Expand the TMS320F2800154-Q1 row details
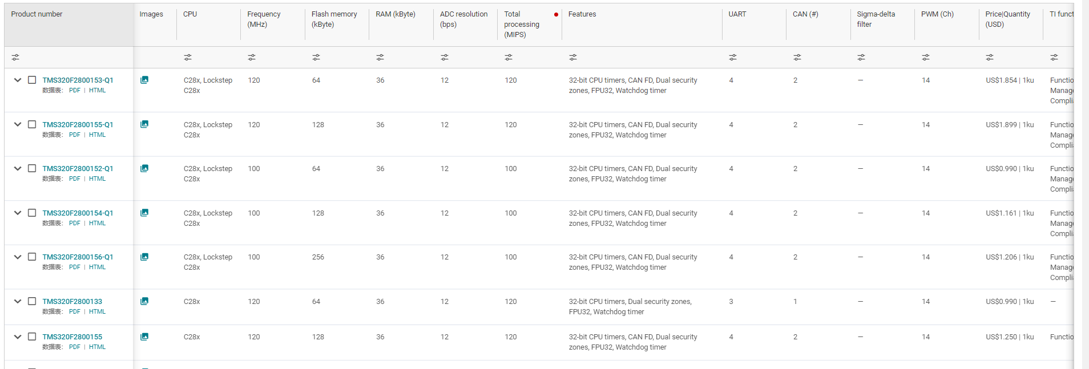The height and width of the screenshot is (369, 1089). coord(18,213)
